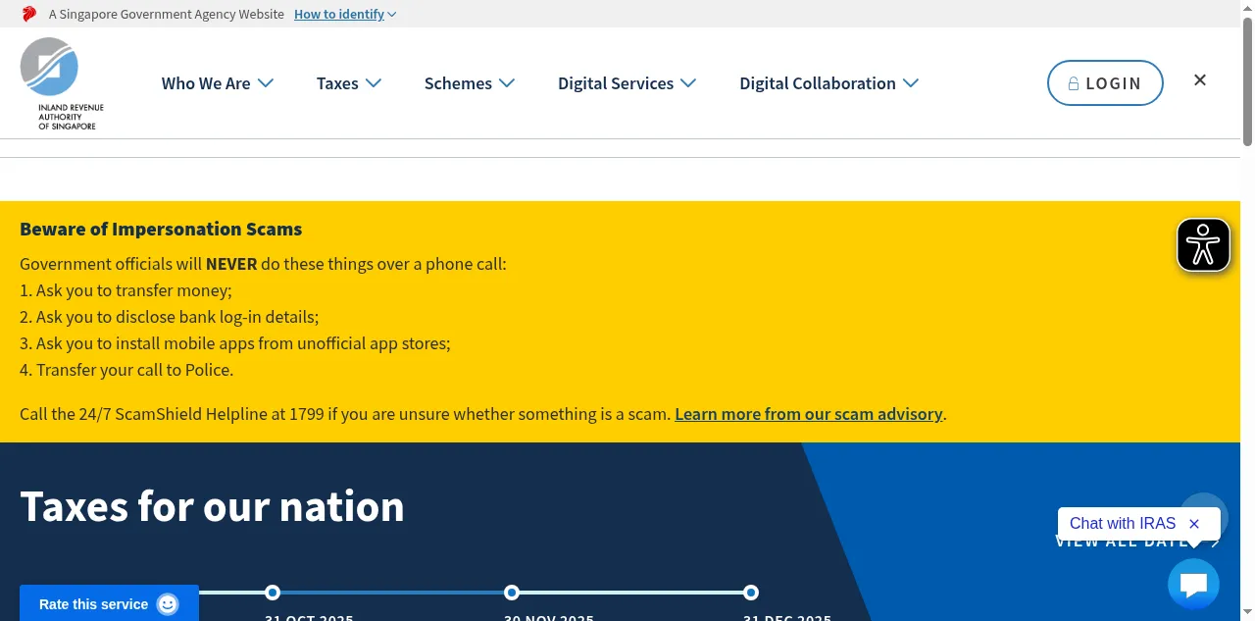
Task: Open the accessibility options icon
Action: point(1203,244)
